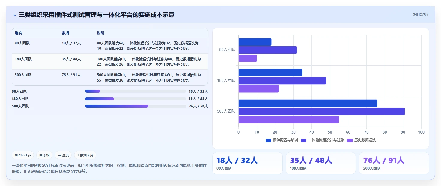This screenshot has width=441, height=186.
Task: Click the star icon on 数据卡片 chip
Action: point(78,155)
